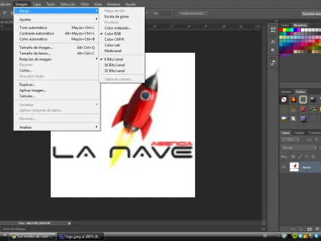Viewport: 321px width, 241px height.
Task: Click the Fondo layer thumbnail
Action: coord(294,167)
